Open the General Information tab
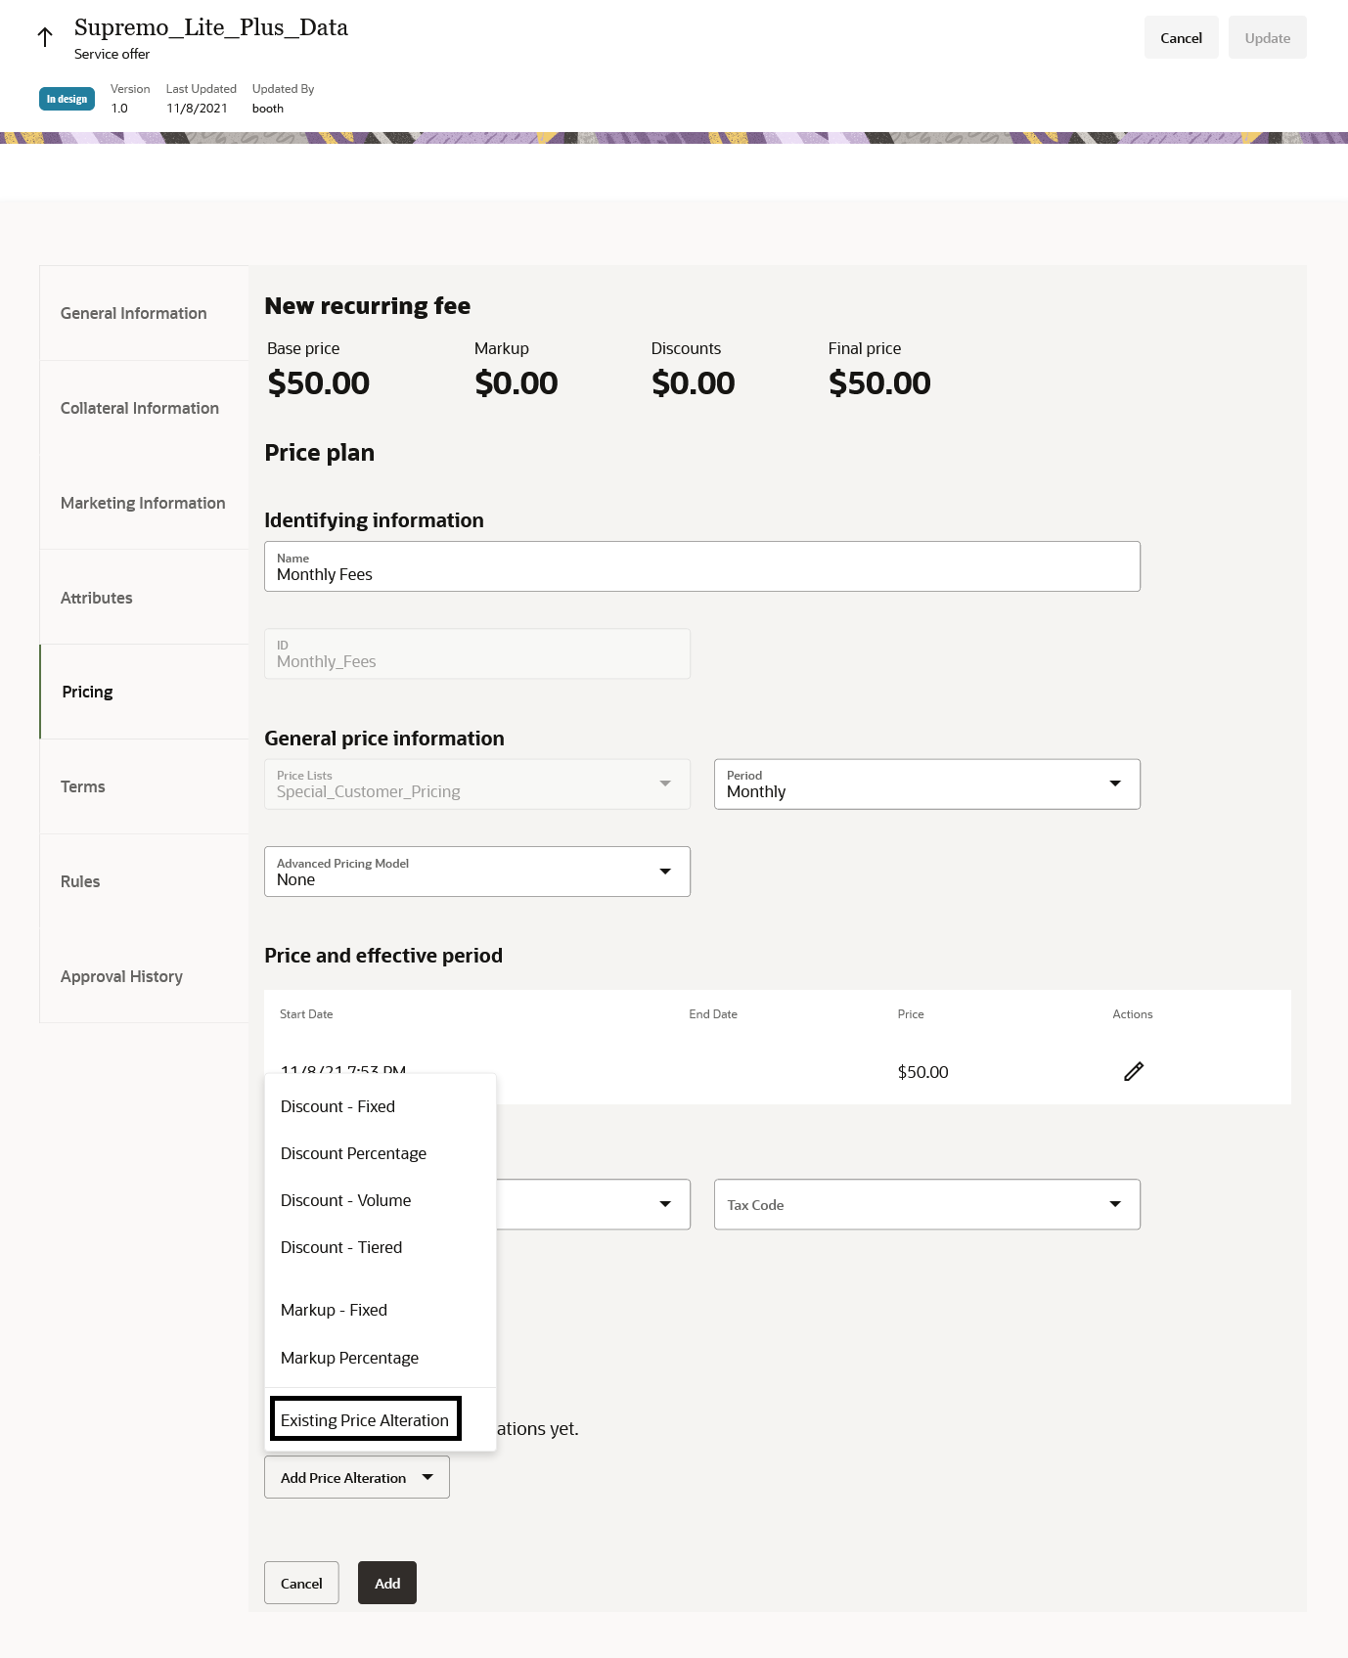 click(x=134, y=313)
